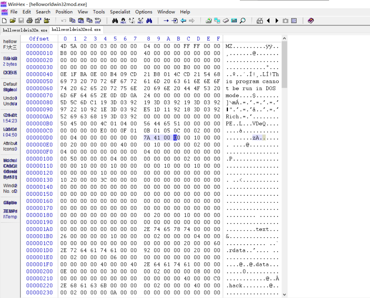Open the Tools menu

tap(99, 12)
